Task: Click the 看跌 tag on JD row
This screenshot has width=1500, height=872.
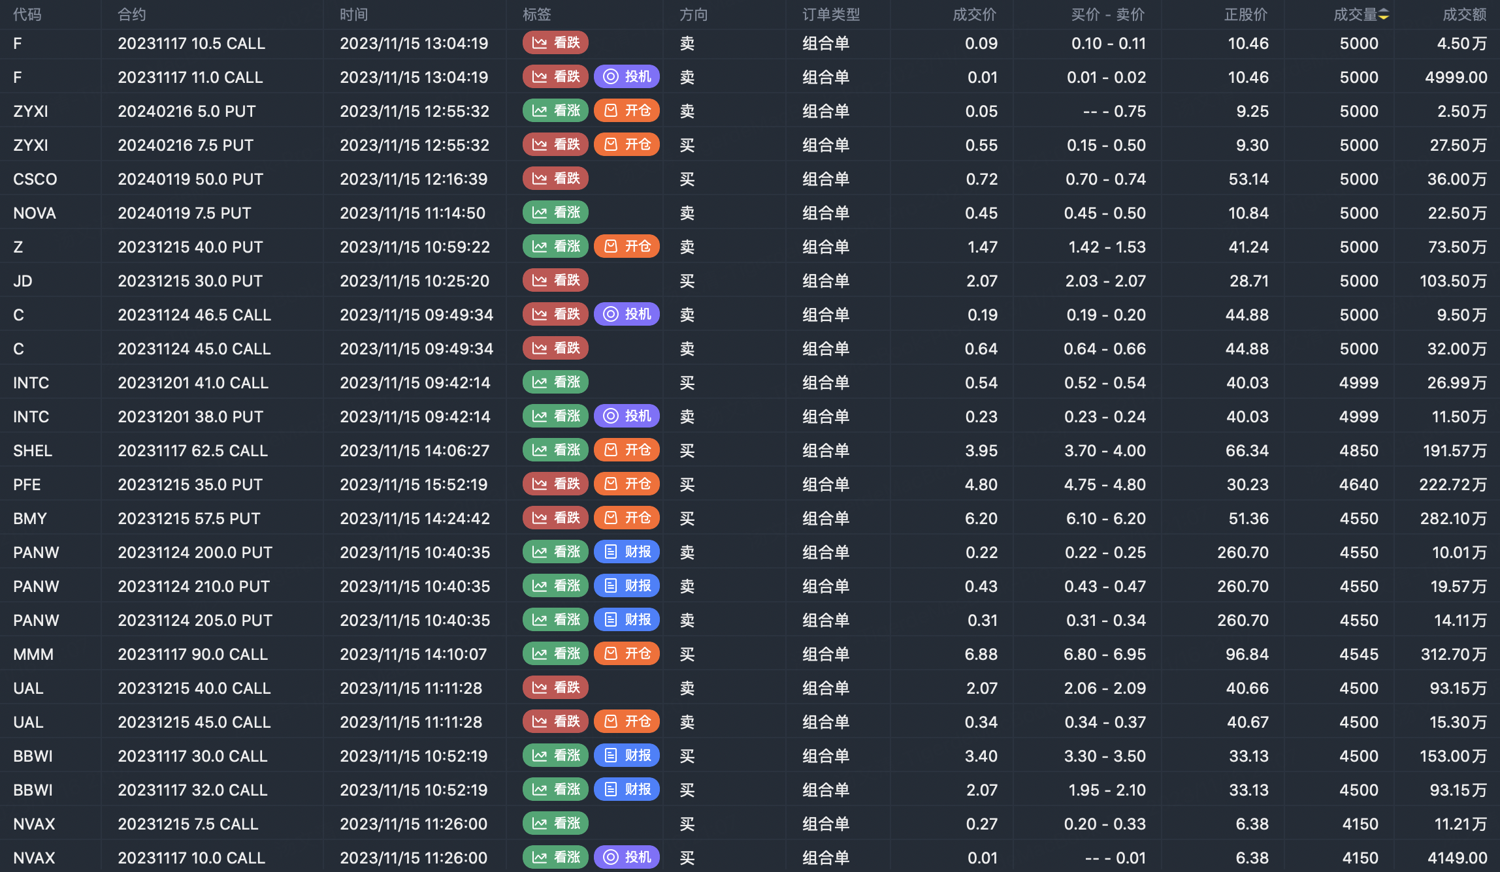Action: [555, 281]
